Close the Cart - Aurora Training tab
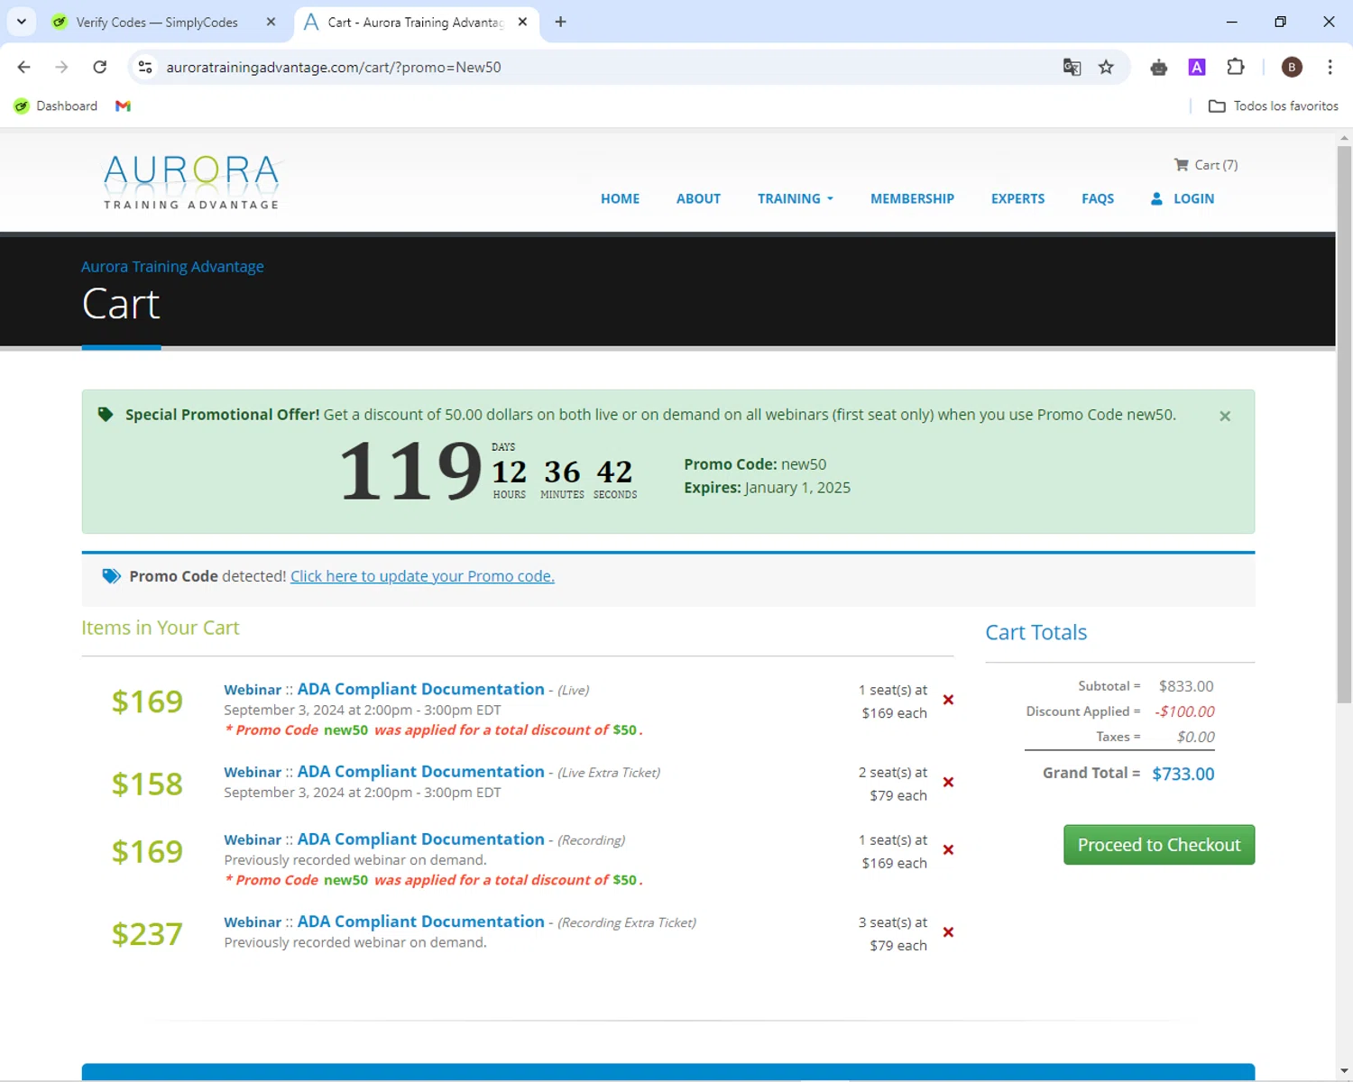This screenshot has height=1082, width=1353. (522, 22)
